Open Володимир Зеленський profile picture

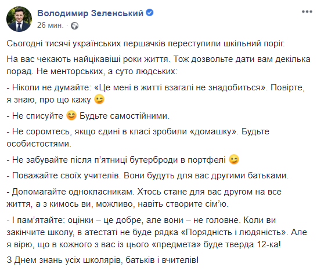[x=19, y=19]
